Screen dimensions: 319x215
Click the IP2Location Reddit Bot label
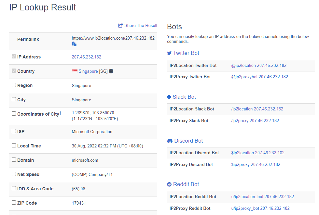tap(193, 196)
